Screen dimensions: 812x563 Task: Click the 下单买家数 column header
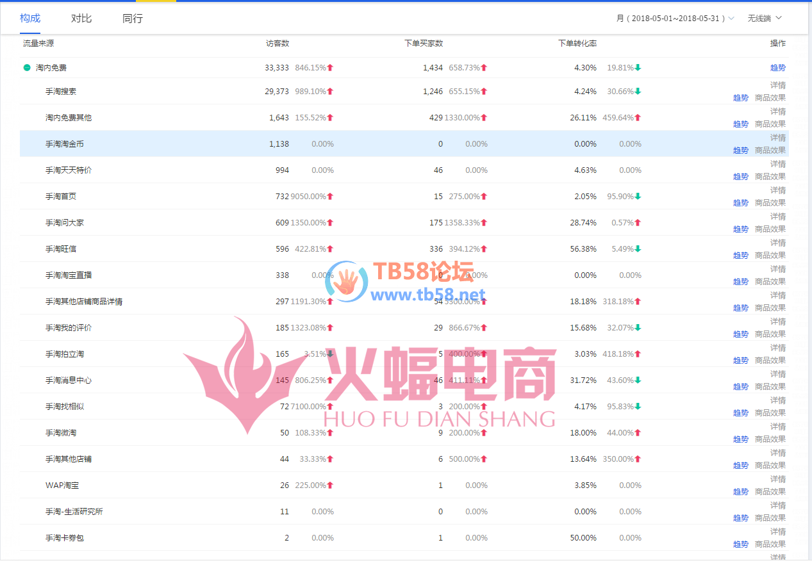click(x=424, y=44)
